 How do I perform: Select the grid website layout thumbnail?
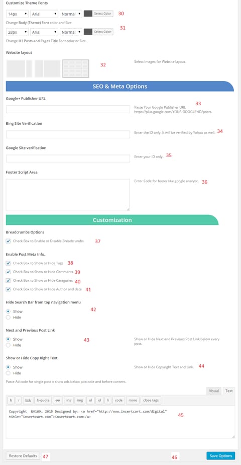(x=76, y=68)
